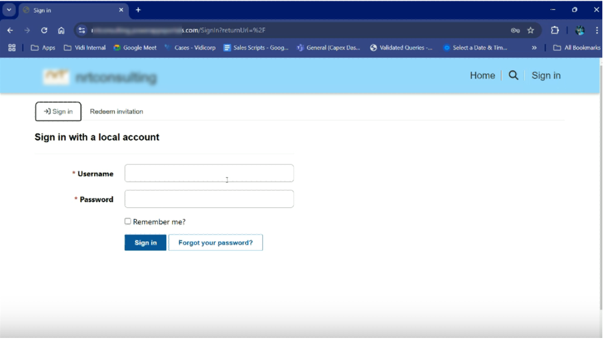Show more bookmarks with the chevron
This screenshot has height=340, width=603.
click(x=534, y=48)
